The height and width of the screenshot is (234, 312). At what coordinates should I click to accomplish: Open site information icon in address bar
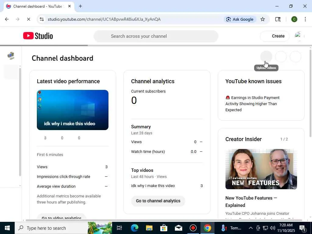click(42, 19)
